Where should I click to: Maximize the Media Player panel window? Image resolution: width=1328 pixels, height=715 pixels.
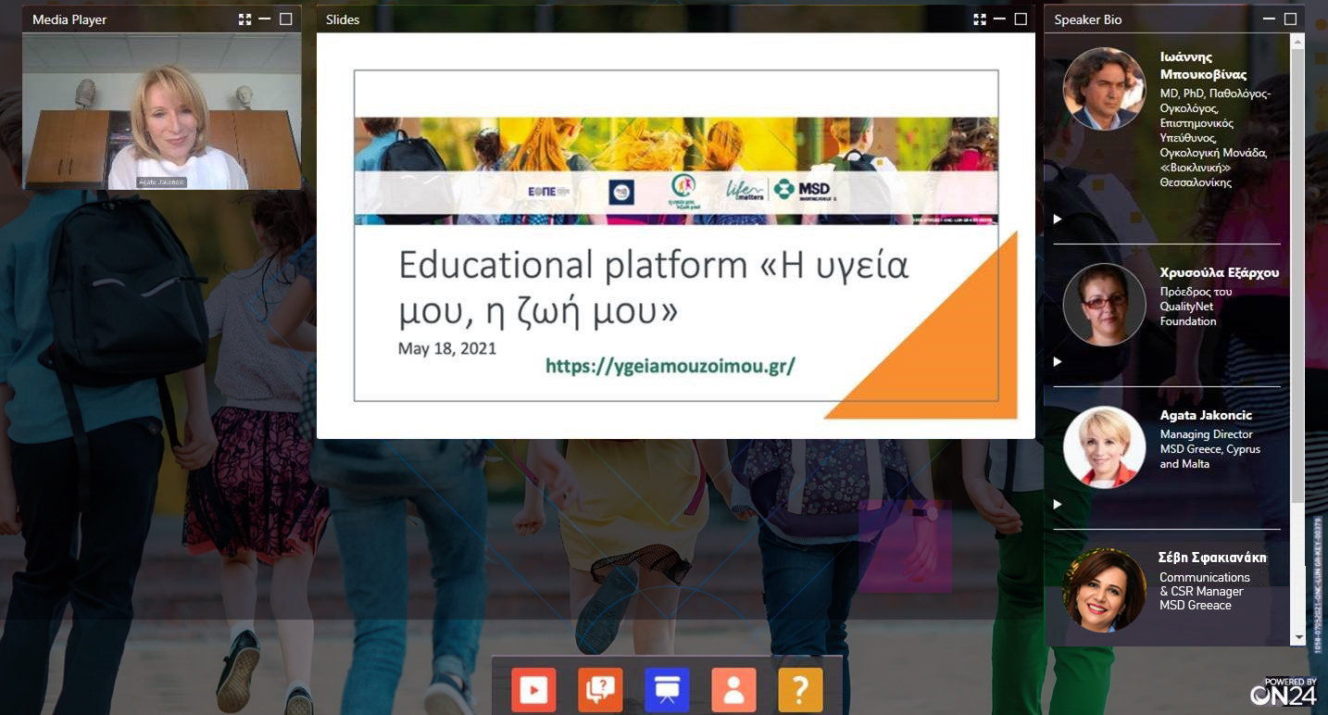pos(285,19)
